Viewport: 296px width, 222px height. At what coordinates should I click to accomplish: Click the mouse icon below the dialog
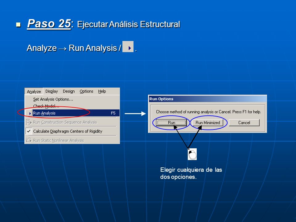coord(192,154)
